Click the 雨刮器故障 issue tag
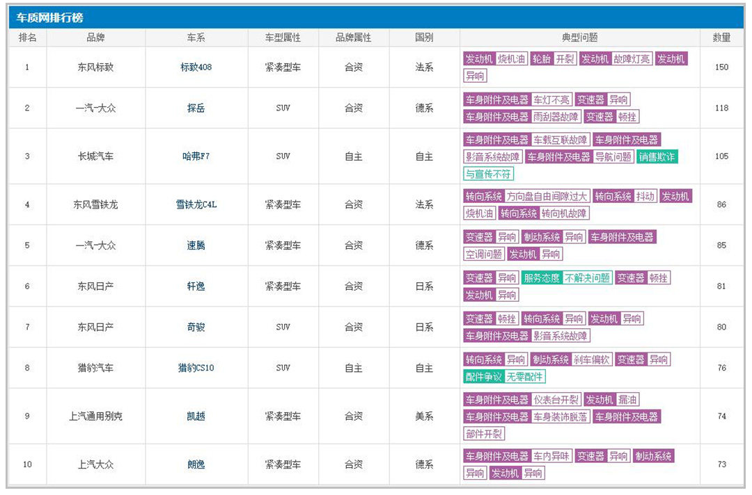The height and width of the screenshot is (495, 752). click(x=556, y=117)
